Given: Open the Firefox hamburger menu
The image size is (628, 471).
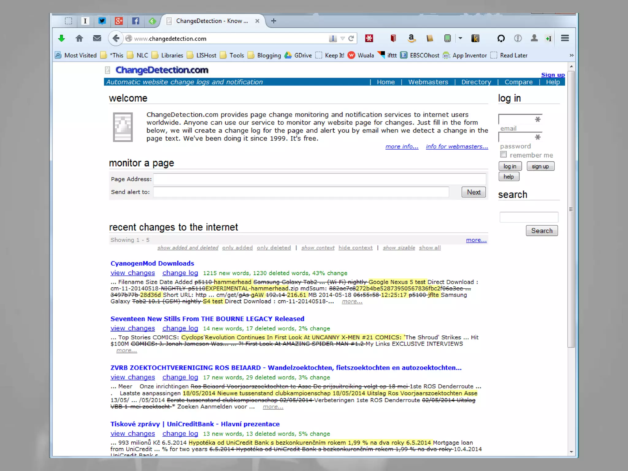Looking at the screenshot, I should (565, 38).
